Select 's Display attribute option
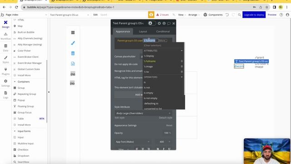The width and height of the screenshot is (291, 164). coord(163,56)
